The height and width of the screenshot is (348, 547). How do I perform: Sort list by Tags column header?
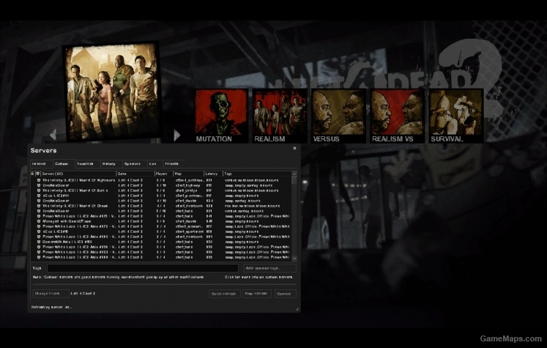click(x=258, y=174)
